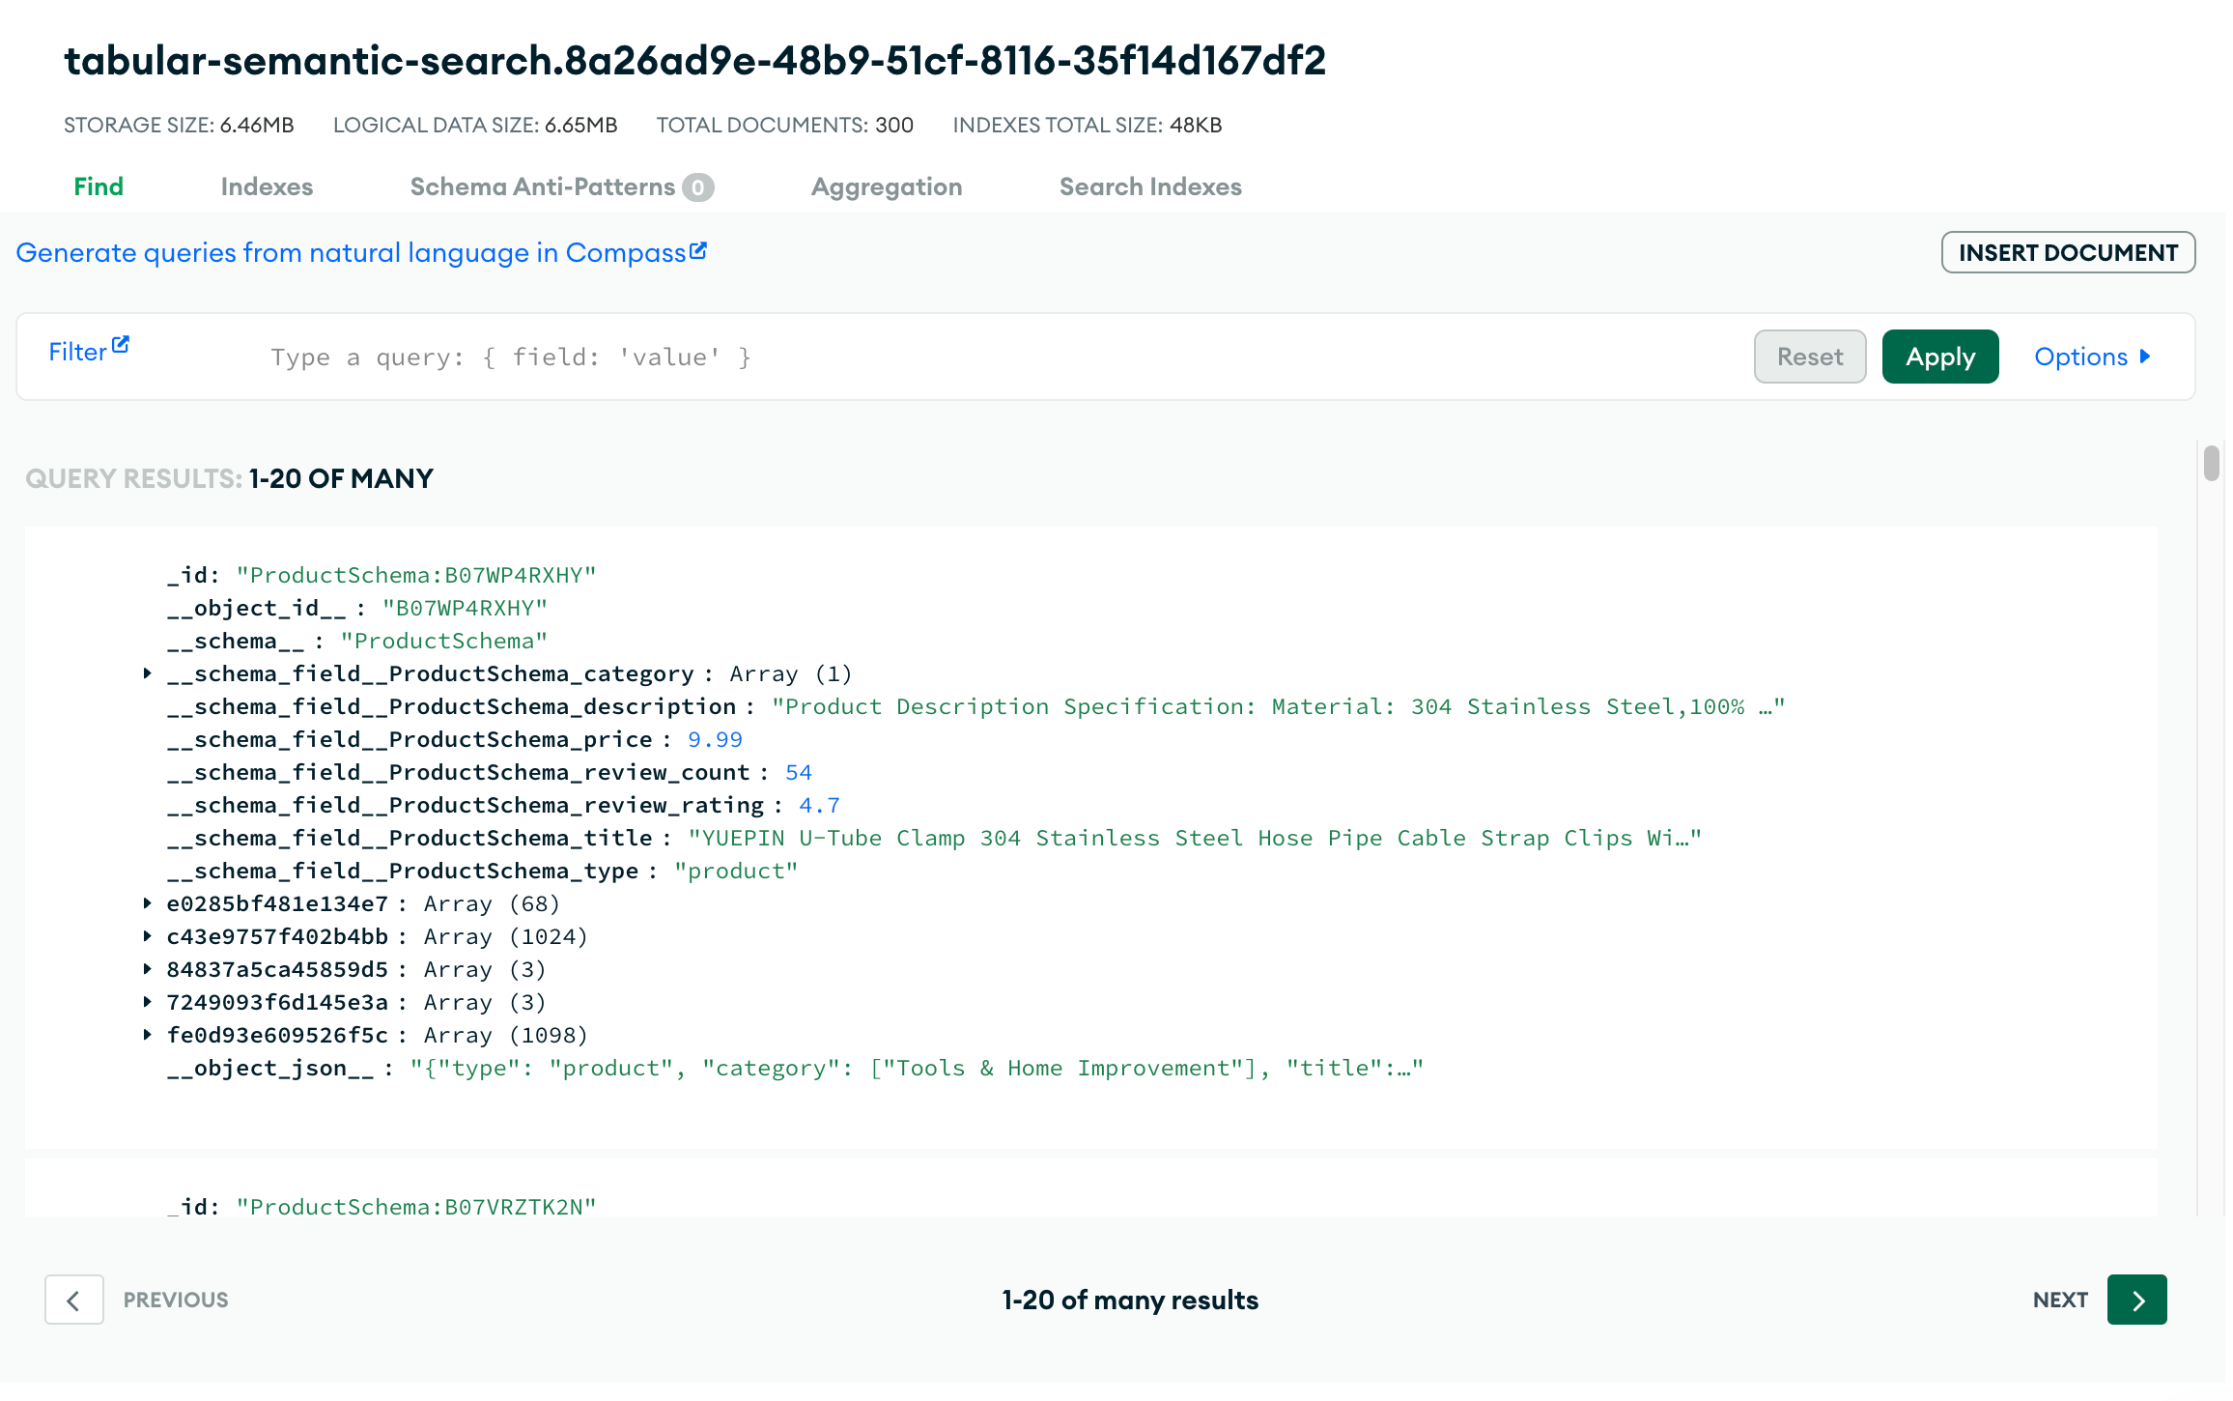This screenshot has height=1401, width=2233.
Task: Click the review_count value 54
Action: tap(799, 772)
